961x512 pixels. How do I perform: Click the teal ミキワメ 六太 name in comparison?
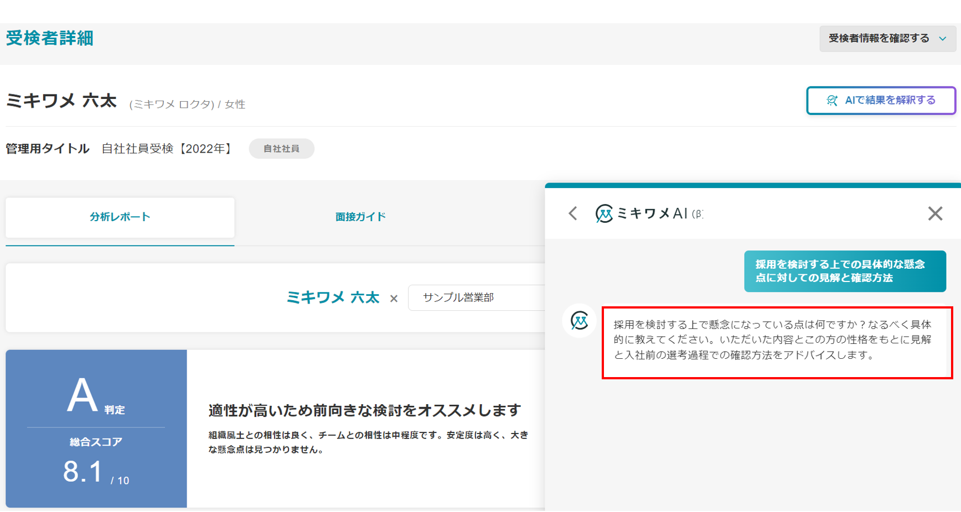pyautogui.click(x=333, y=298)
